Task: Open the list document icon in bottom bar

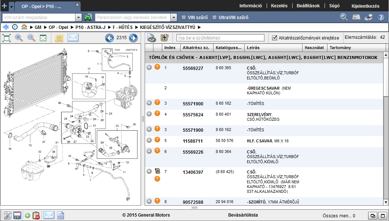Action: pyautogui.click(x=60, y=215)
